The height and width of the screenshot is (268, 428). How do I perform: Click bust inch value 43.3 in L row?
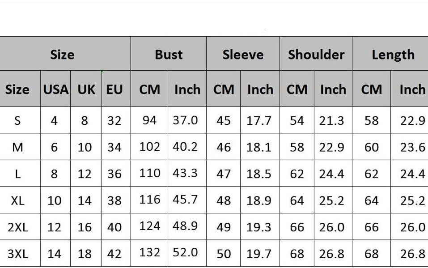(185, 173)
